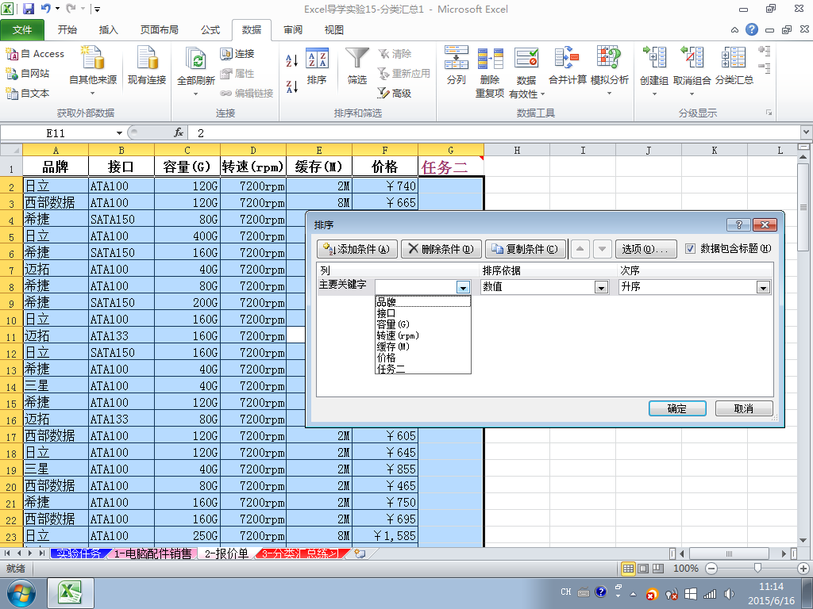Click the fx insert function icon

pyautogui.click(x=179, y=133)
